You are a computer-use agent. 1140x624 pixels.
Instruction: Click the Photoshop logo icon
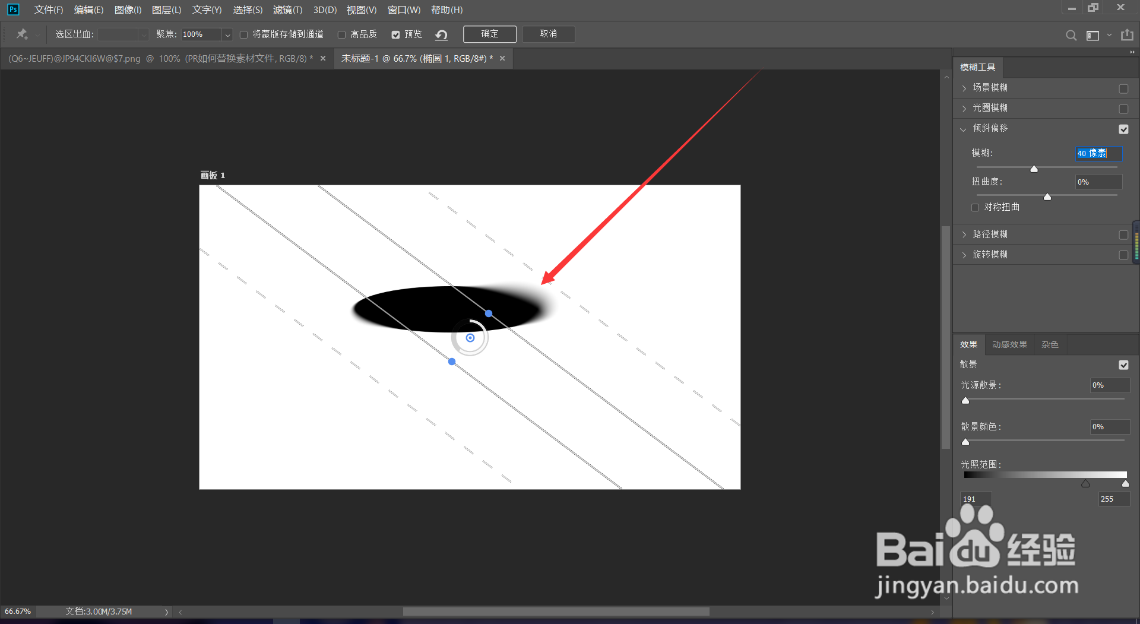tap(13, 9)
